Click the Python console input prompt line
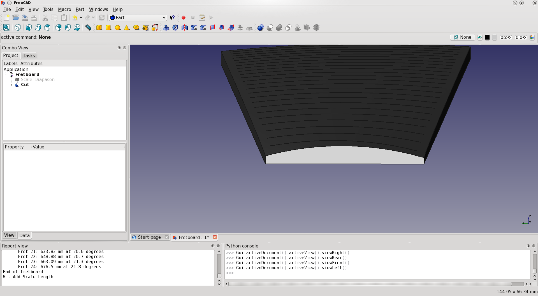The height and width of the screenshot is (296, 538). 377,273
